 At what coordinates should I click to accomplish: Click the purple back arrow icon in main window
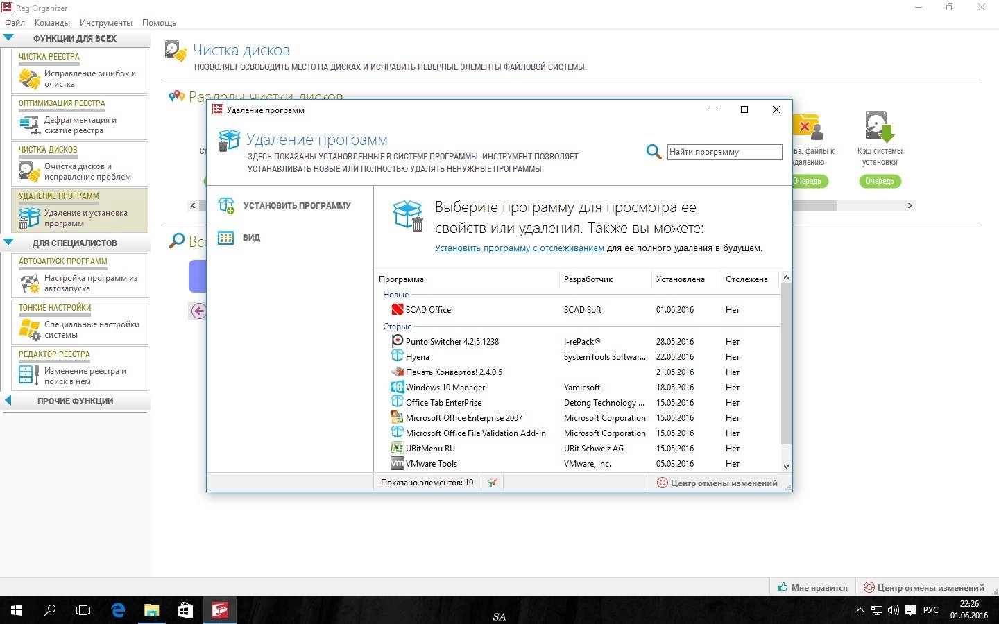coord(198,311)
